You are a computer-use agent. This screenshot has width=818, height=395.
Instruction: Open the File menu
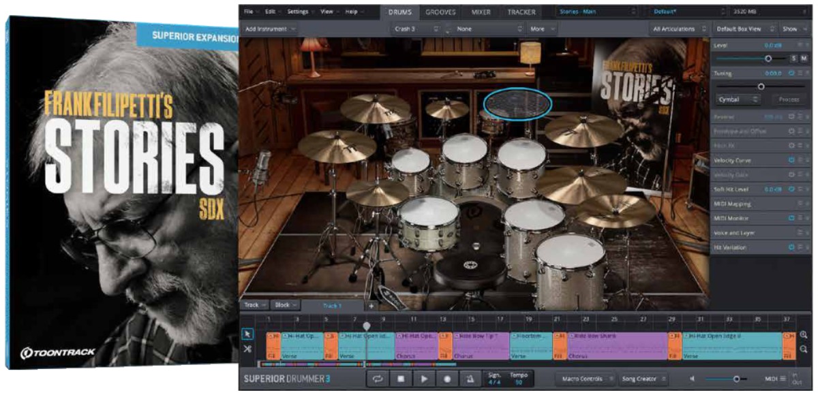(x=250, y=12)
